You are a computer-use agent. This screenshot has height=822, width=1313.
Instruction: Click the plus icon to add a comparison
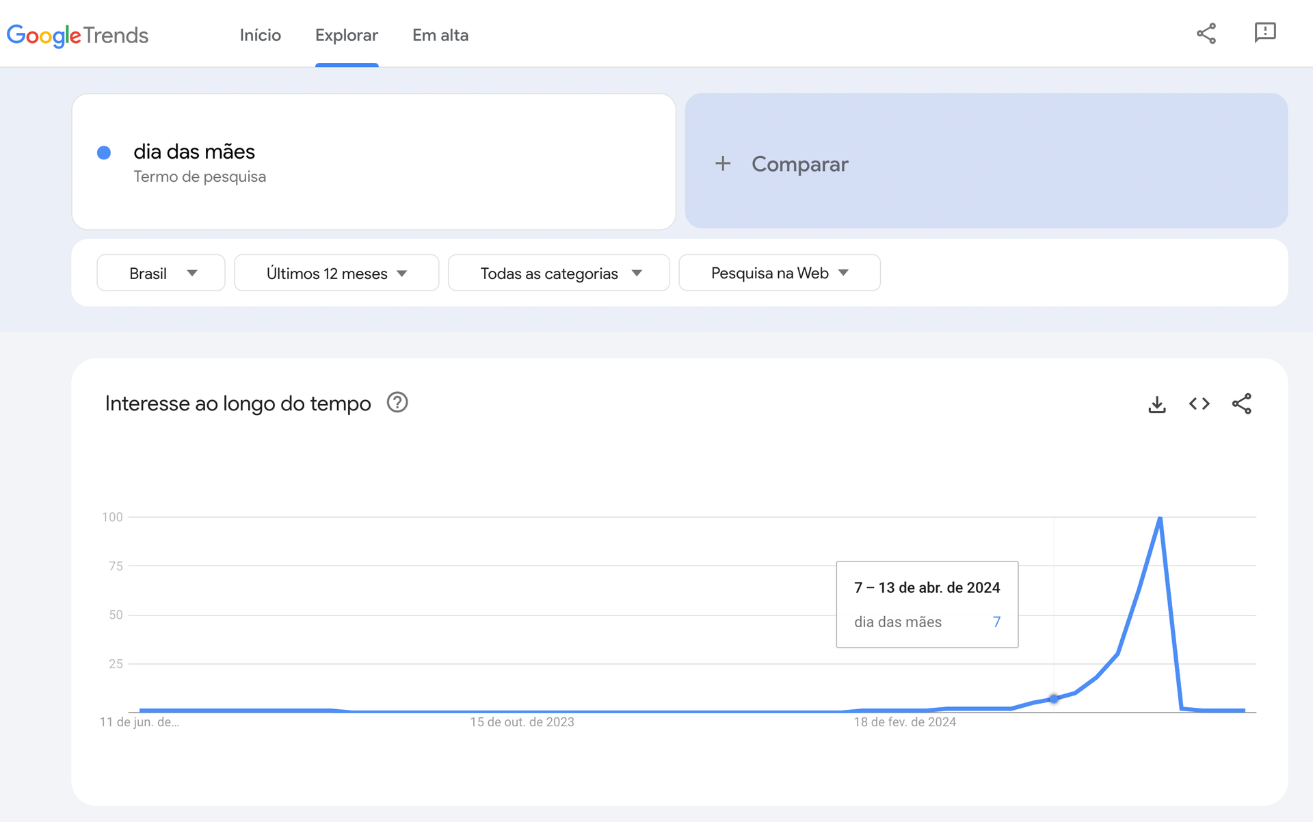pyautogui.click(x=723, y=163)
